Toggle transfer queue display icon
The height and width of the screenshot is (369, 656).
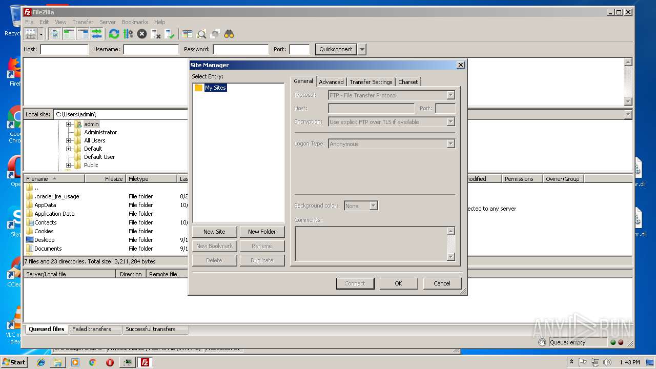(x=96, y=34)
